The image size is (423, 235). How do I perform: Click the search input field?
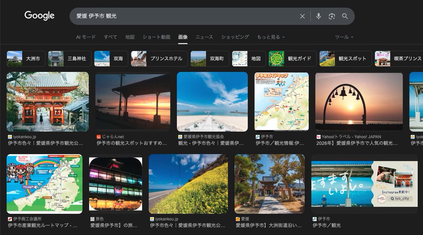[x=176, y=16]
